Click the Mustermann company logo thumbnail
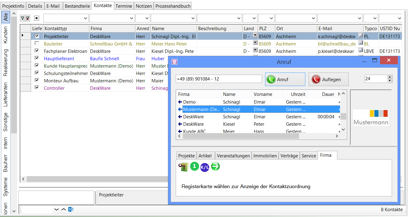This screenshot has height=217, width=408. pyautogui.click(x=371, y=117)
